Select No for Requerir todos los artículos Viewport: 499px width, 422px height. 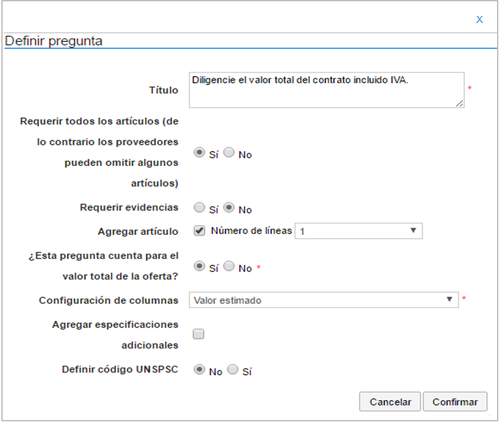[x=229, y=152]
